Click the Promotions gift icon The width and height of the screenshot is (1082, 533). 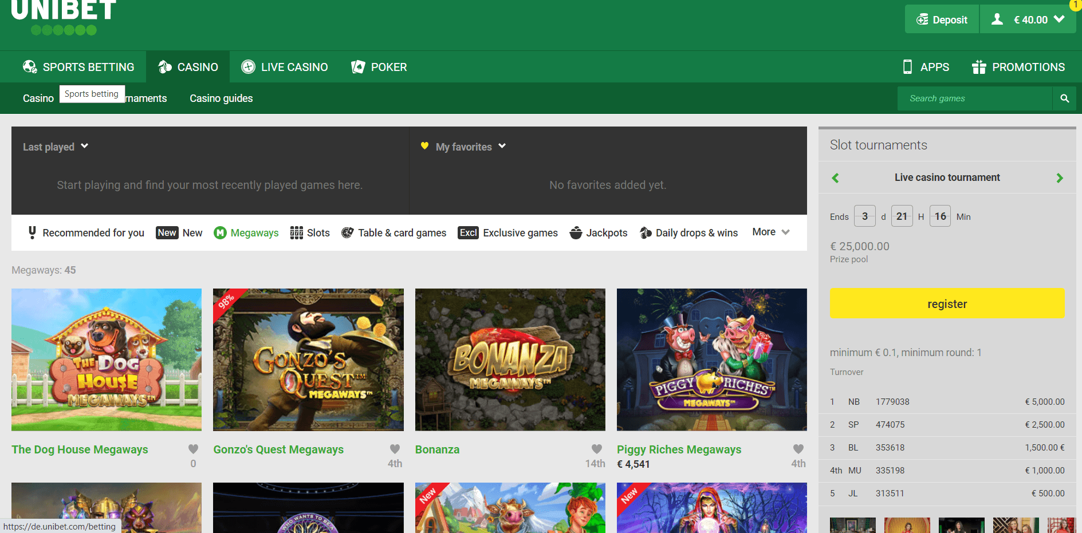[x=979, y=67]
